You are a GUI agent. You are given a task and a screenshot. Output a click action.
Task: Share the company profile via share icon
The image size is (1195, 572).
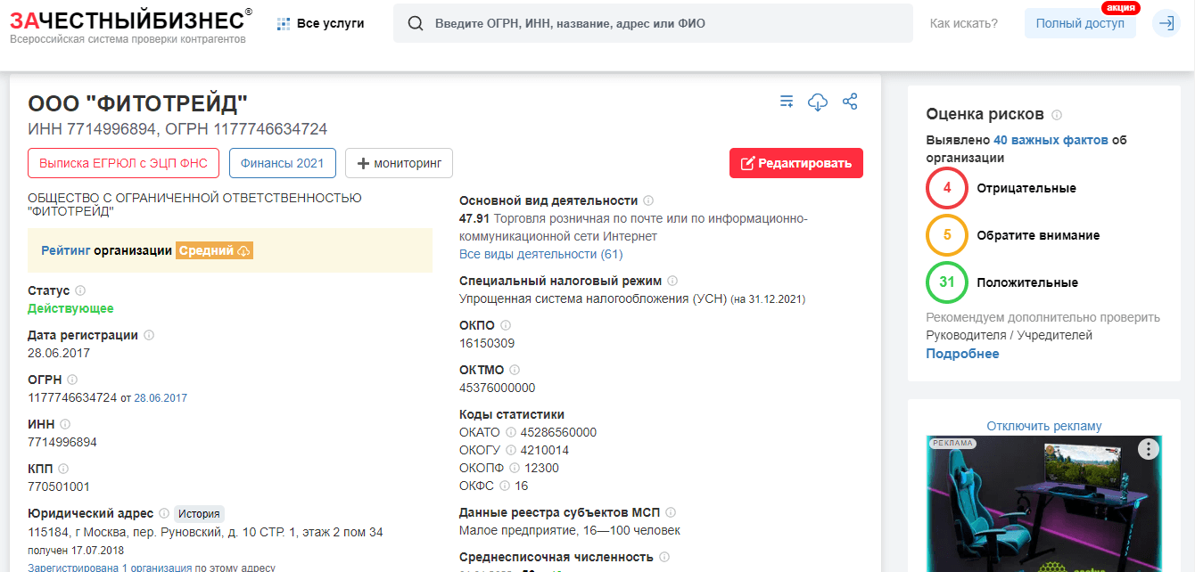[x=850, y=102]
